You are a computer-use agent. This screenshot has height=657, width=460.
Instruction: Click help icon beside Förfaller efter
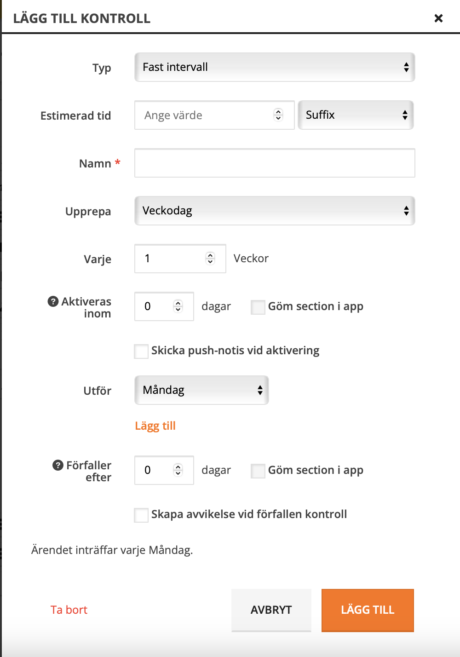(x=57, y=465)
